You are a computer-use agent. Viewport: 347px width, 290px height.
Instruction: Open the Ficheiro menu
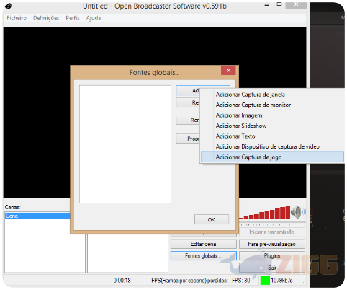pos(17,18)
